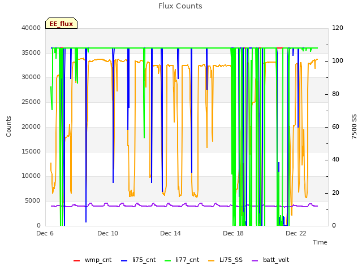
Task: Click the 80 right axis value
Action: click(x=335, y=94)
